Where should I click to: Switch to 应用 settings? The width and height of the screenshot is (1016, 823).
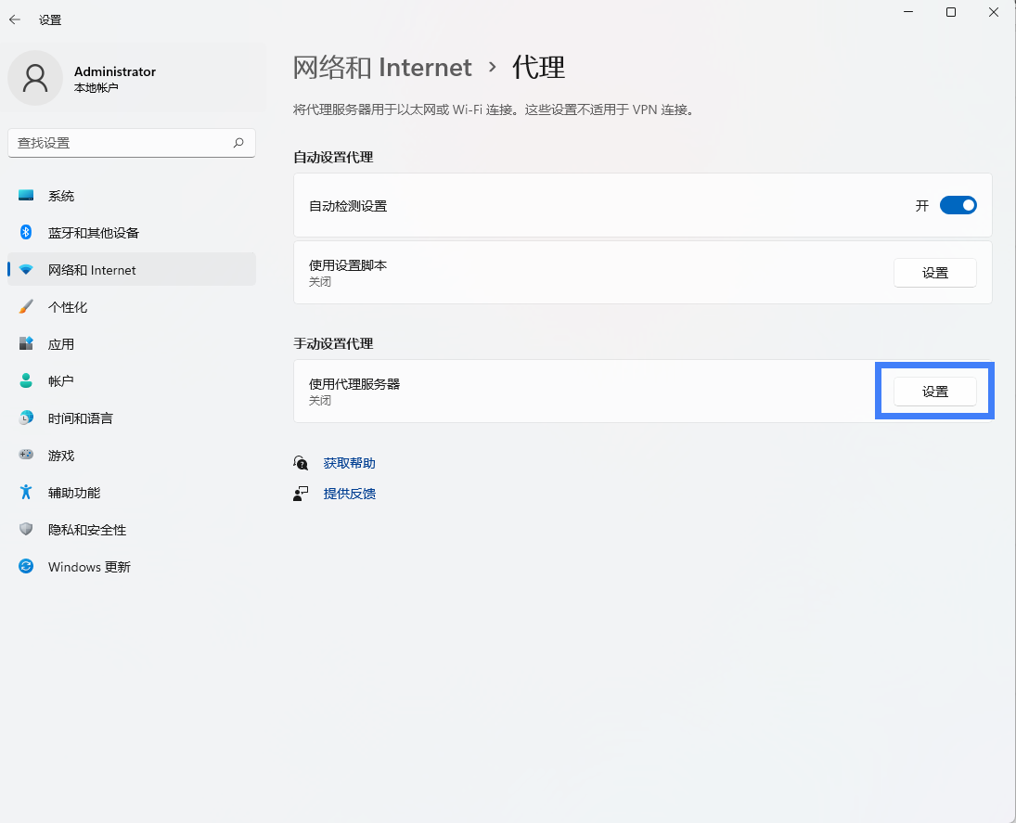point(132,344)
